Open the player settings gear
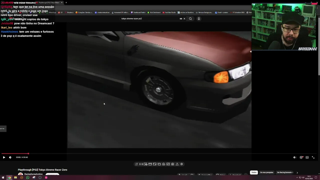 (301, 157)
